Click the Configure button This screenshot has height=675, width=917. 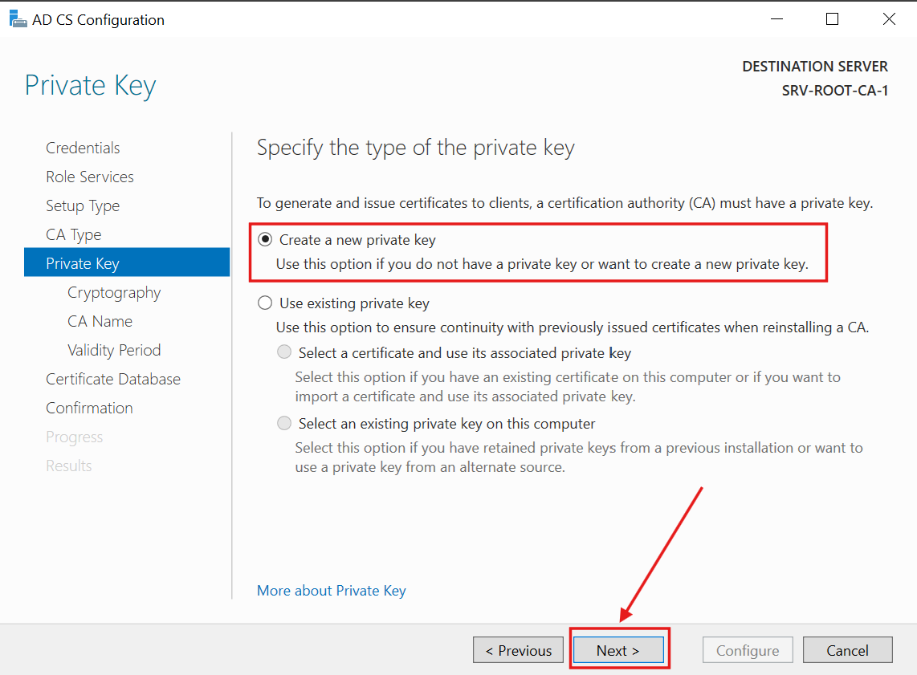pos(748,649)
